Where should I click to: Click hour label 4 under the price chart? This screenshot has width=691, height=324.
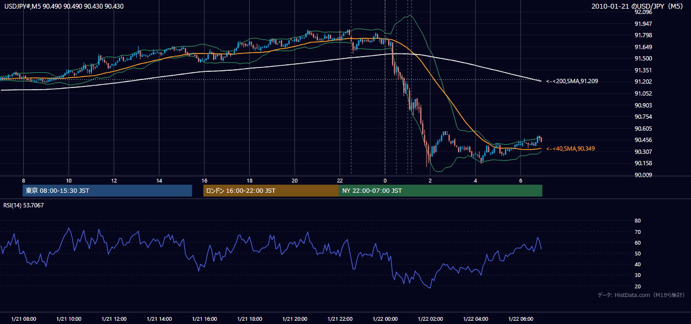(x=475, y=180)
